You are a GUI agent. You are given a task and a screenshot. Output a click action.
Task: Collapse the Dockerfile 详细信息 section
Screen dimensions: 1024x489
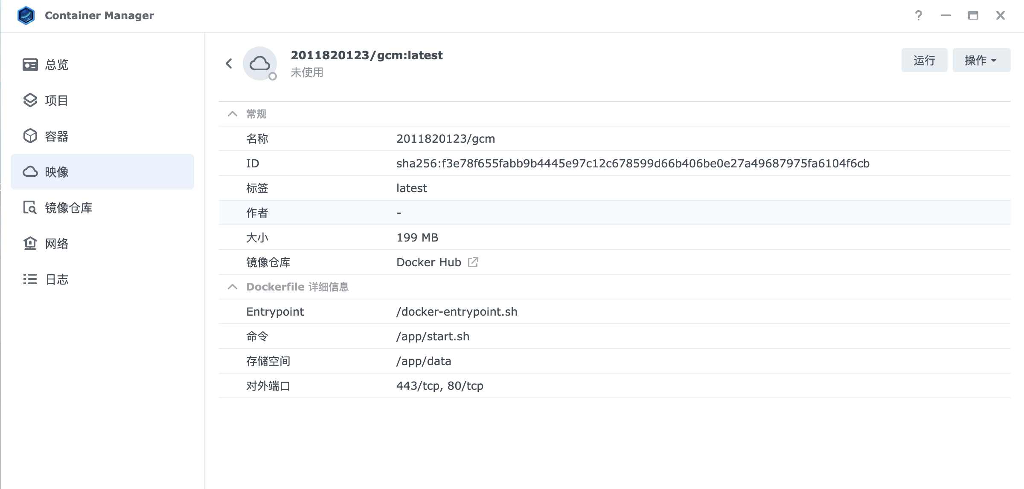point(233,287)
